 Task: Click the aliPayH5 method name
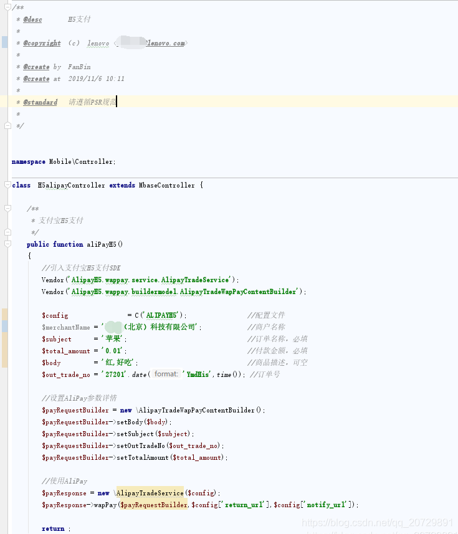102,244
